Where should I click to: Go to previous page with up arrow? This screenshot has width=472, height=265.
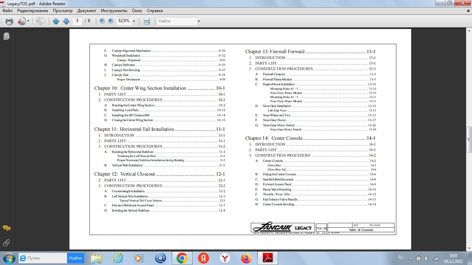(56, 21)
